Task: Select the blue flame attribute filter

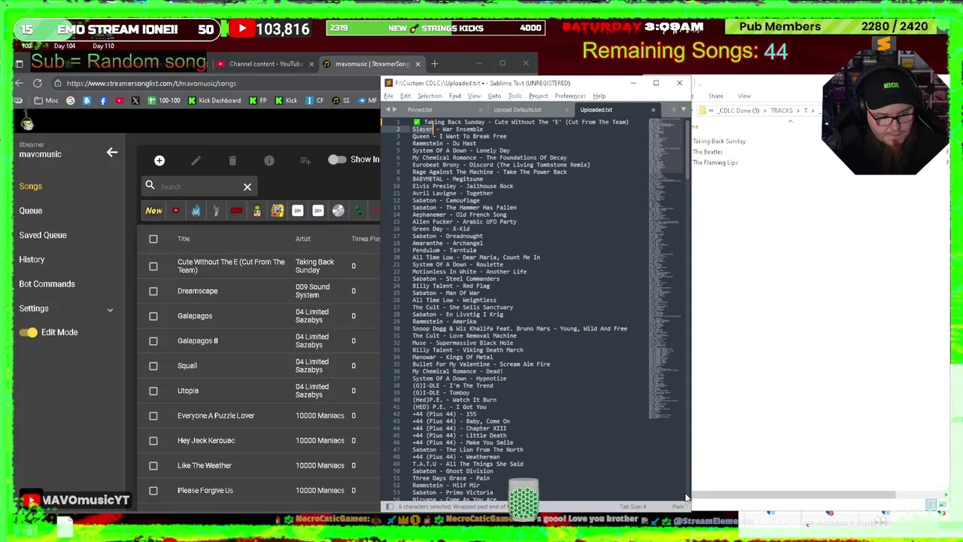Action: (x=196, y=211)
